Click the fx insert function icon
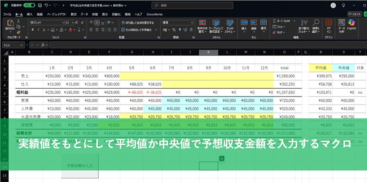Viewport: 367px width, 182px height. pos(43,45)
